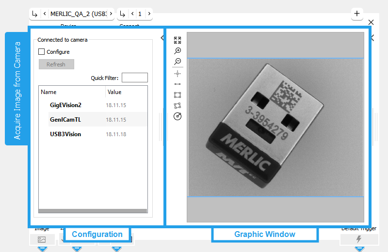Zoom out of the camera image

[178, 62]
